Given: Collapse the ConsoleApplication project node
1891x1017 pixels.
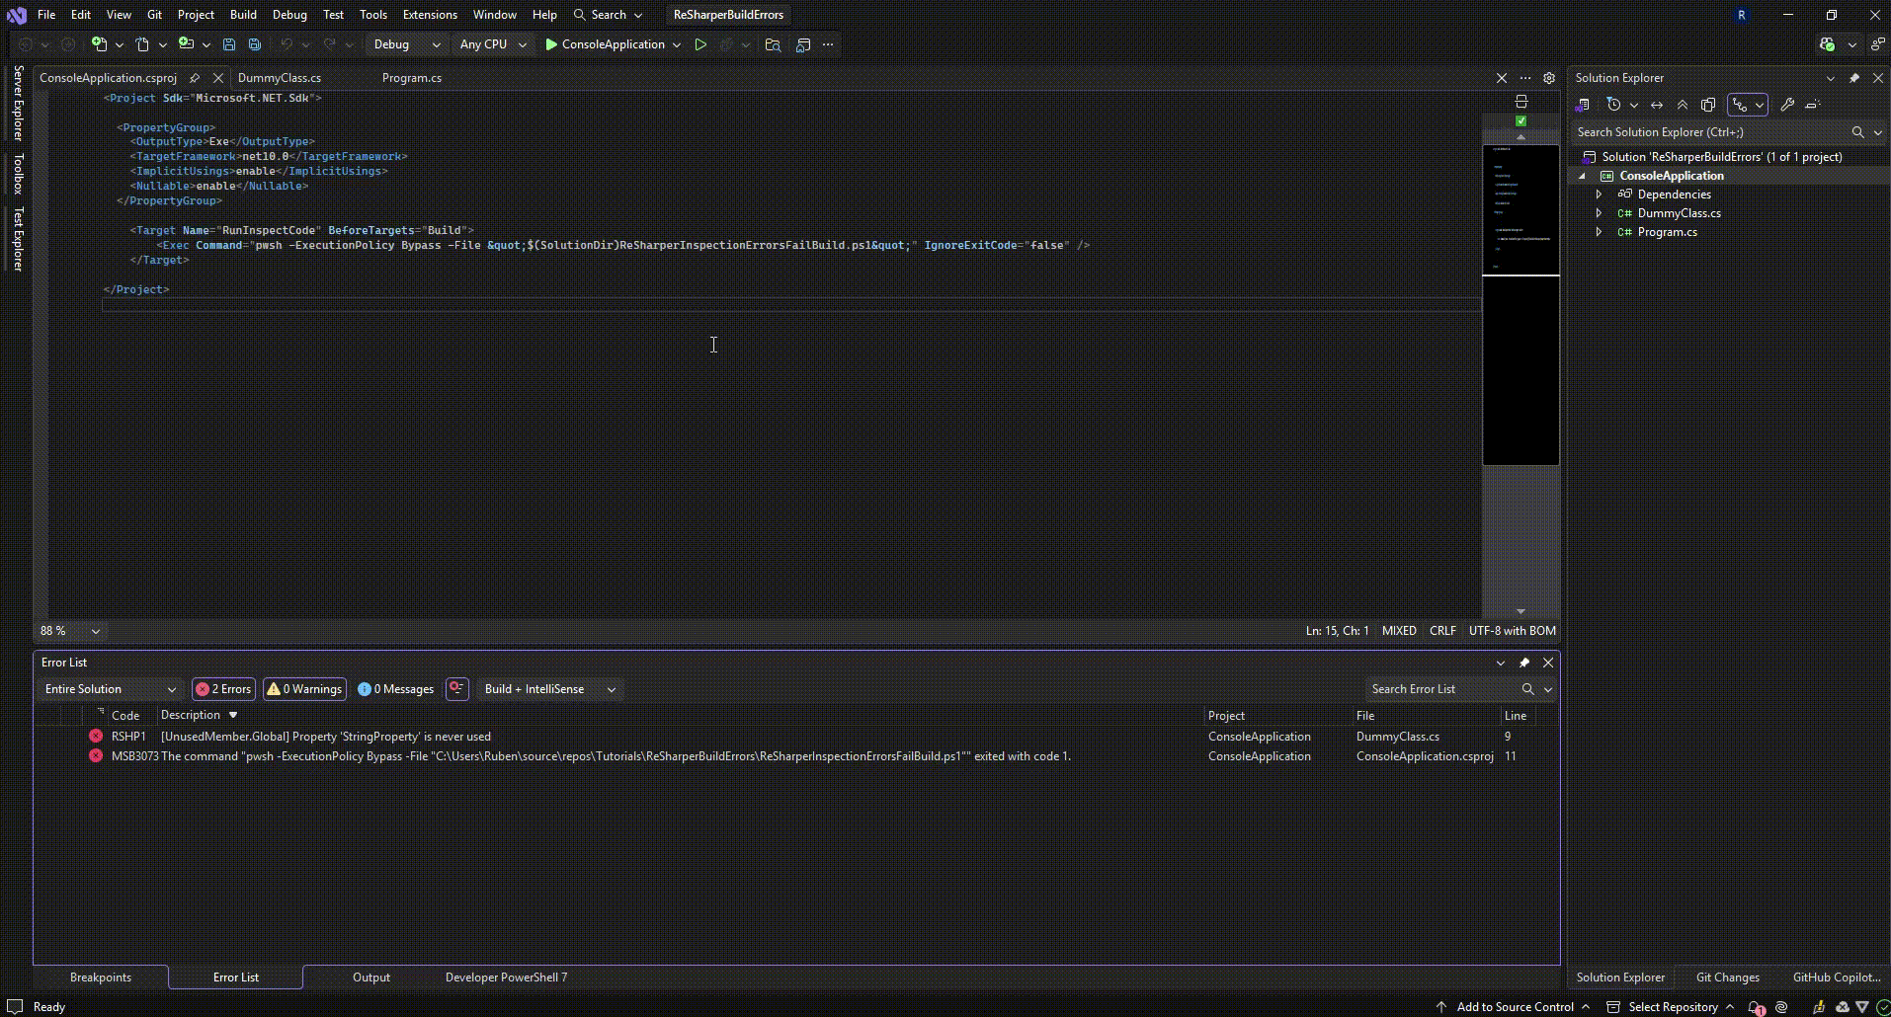Looking at the screenshot, I should pyautogui.click(x=1582, y=176).
